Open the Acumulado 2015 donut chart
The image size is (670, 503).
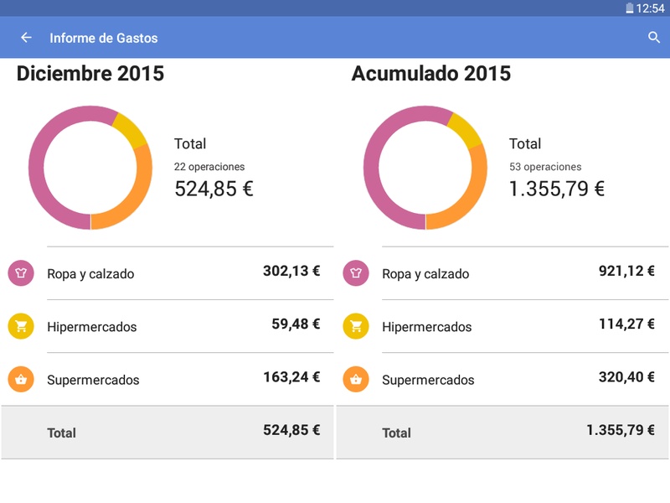pyautogui.click(x=425, y=168)
